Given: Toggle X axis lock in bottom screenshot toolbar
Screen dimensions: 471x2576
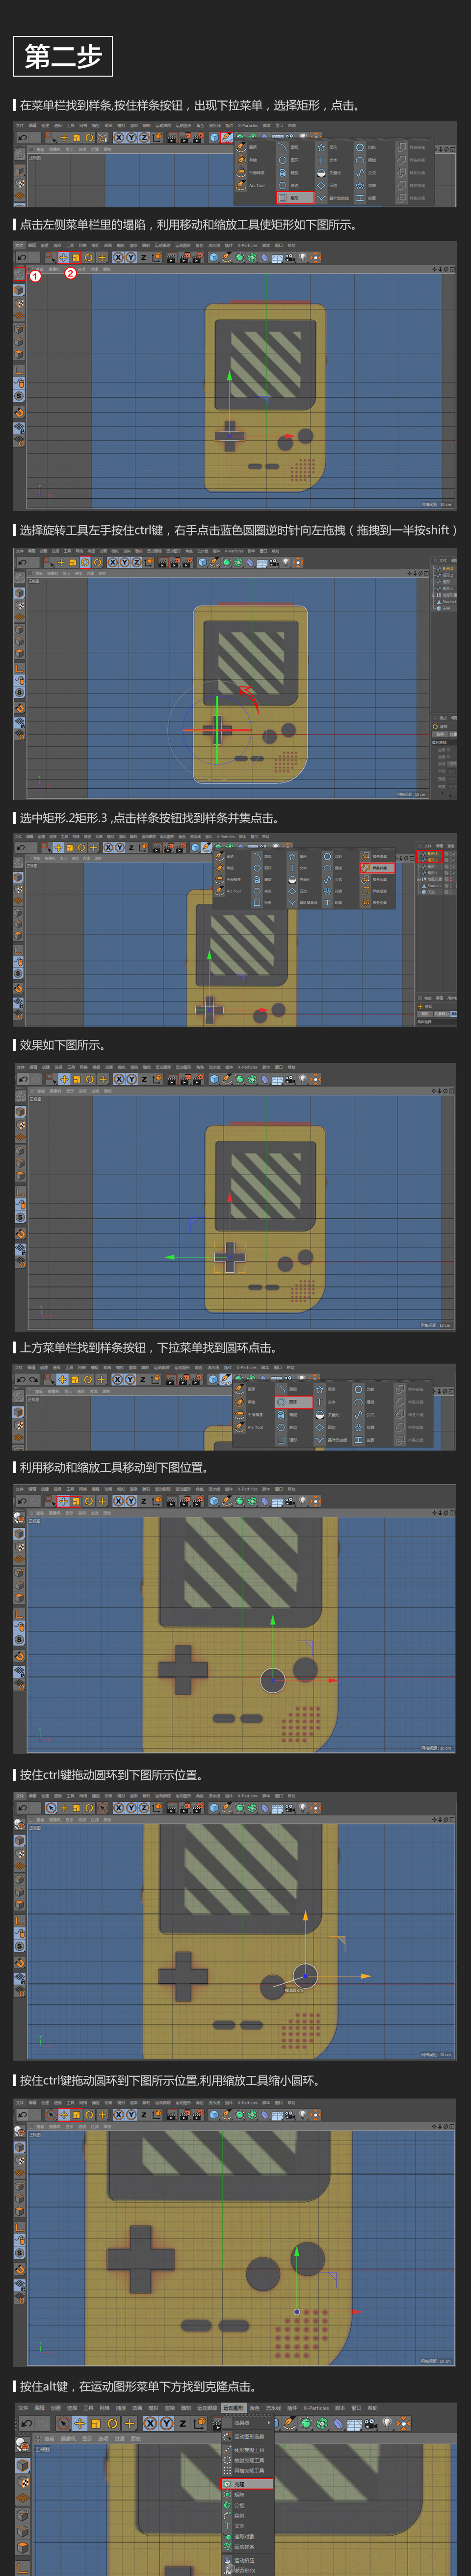Looking at the screenshot, I should tap(151, 2423).
